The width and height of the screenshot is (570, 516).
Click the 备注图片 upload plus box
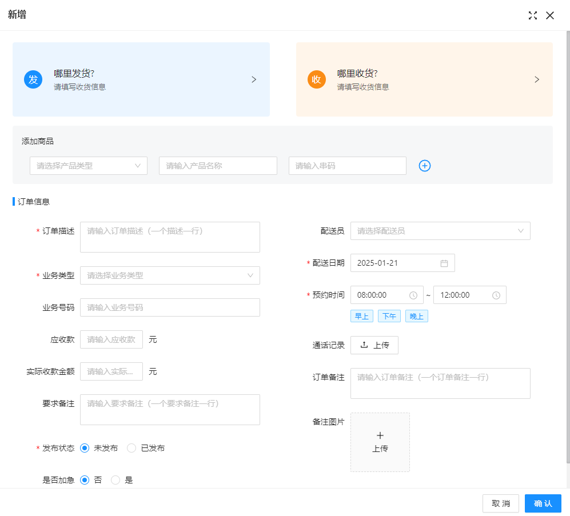[380, 442]
